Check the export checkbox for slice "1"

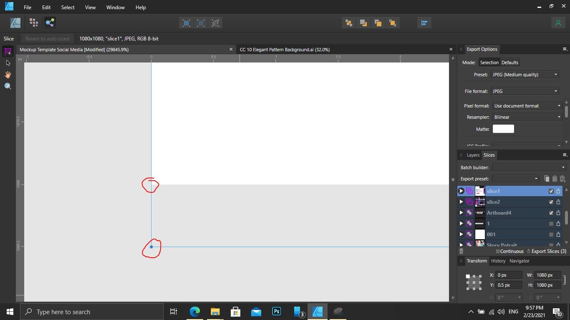tap(551, 223)
